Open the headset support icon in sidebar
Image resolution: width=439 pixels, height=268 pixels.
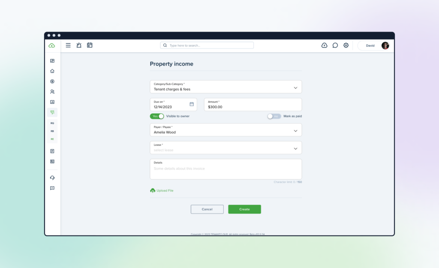[x=52, y=178]
